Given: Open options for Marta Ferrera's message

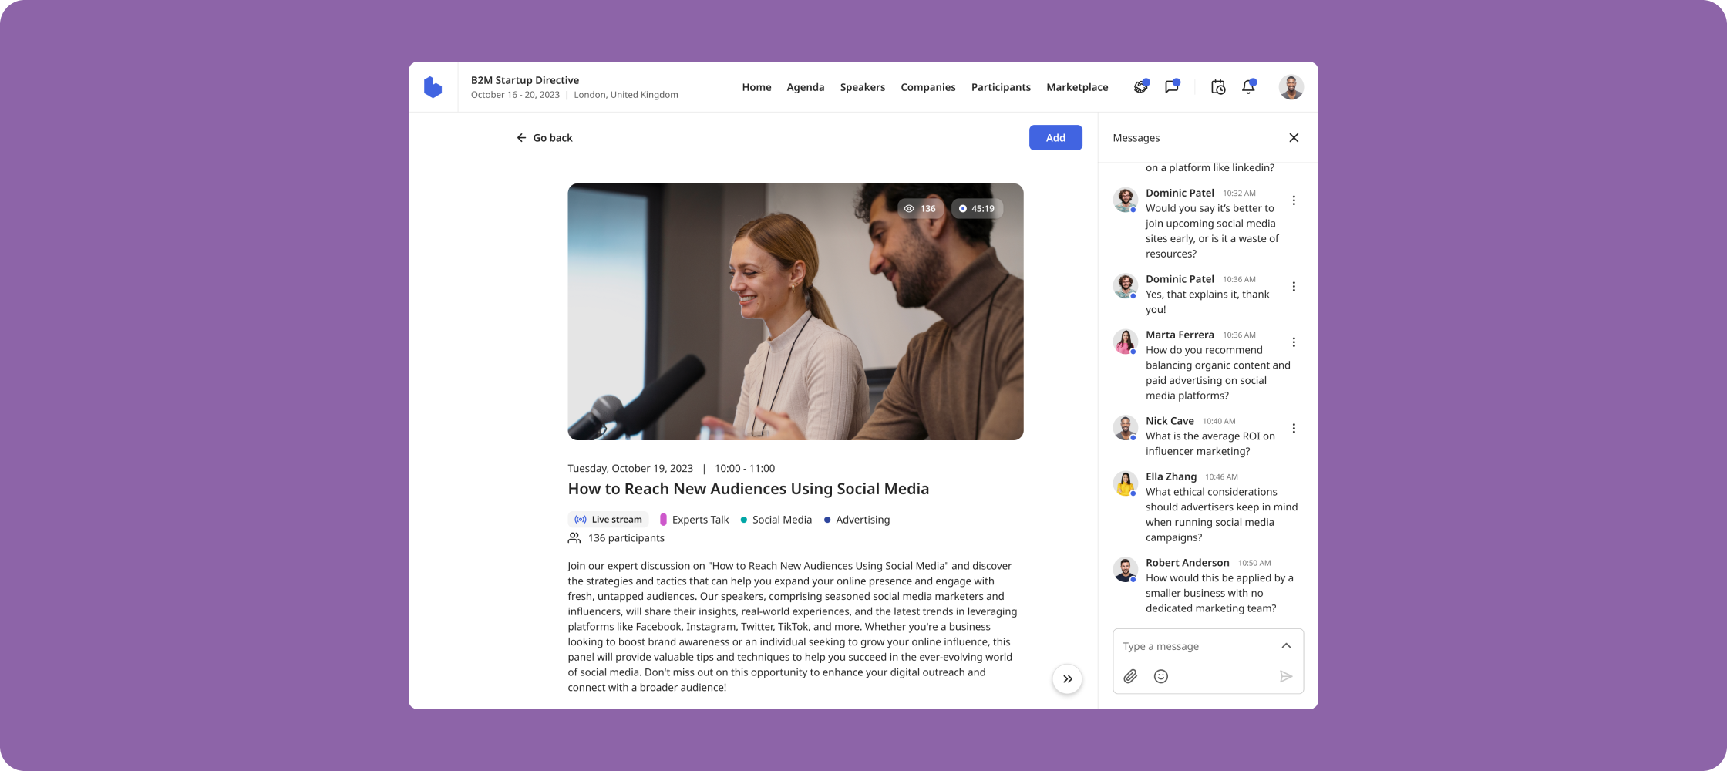Looking at the screenshot, I should [1294, 342].
